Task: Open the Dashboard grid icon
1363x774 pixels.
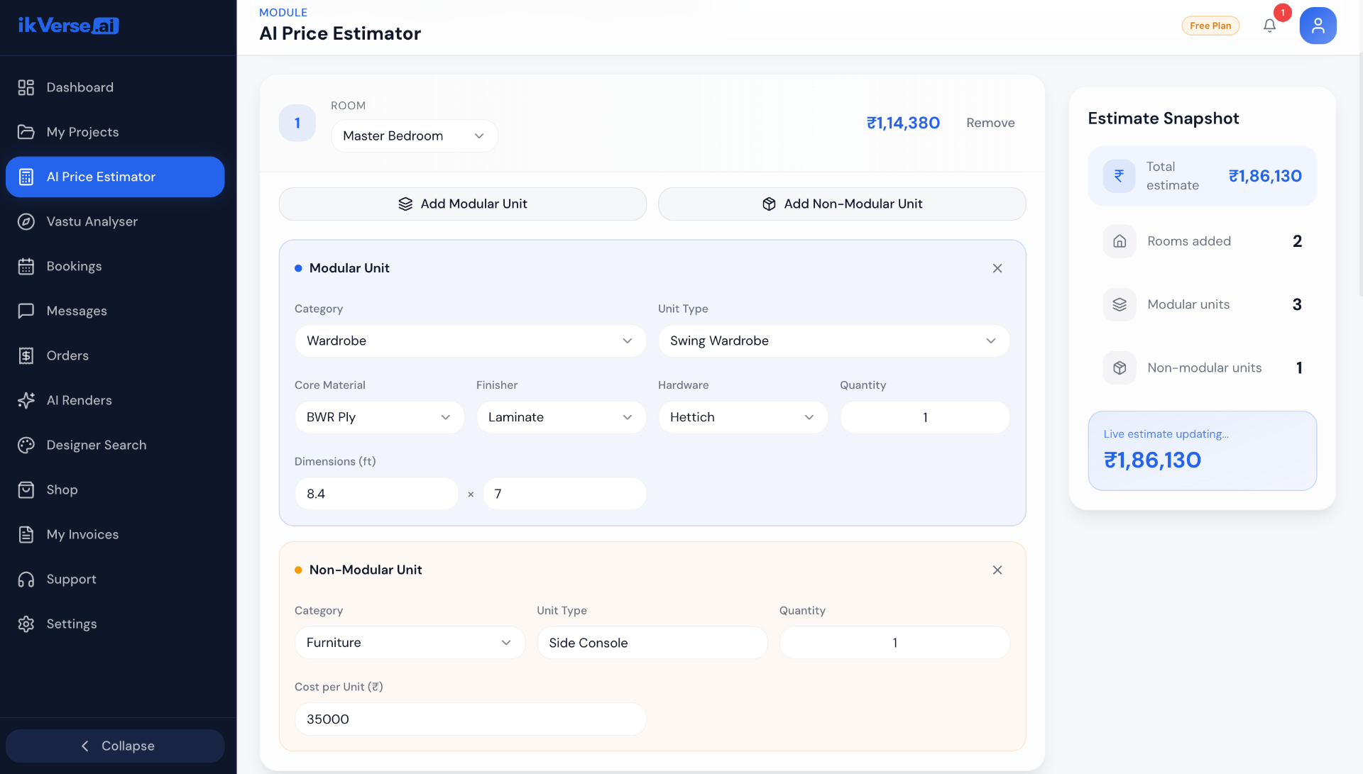Action: 26,87
